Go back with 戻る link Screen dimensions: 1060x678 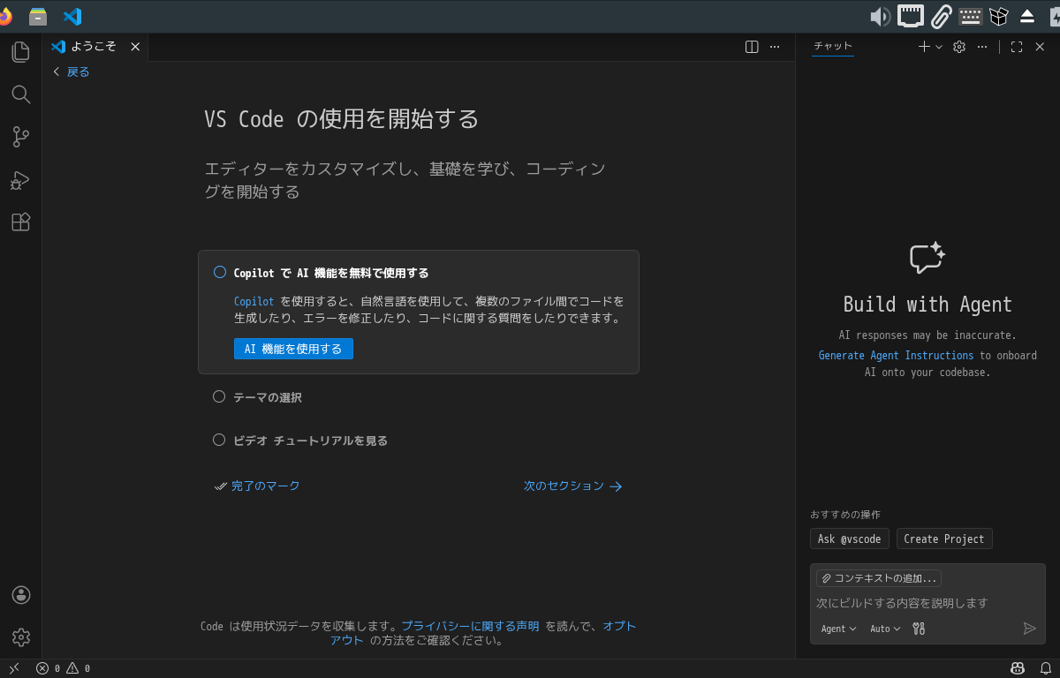pyautogui.click(x=72, y=72)
